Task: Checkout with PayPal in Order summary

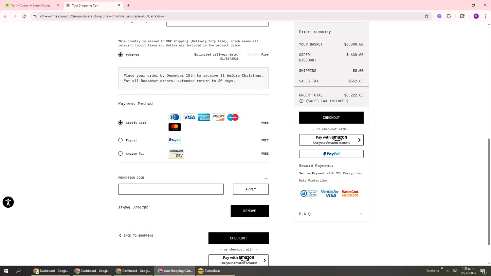Action: [331, 154]
